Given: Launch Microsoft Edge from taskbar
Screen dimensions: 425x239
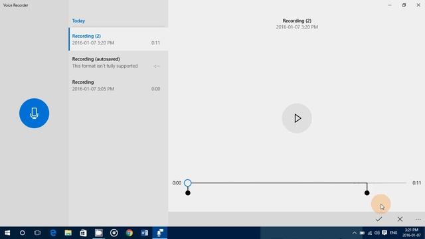Looking at the screenshot, I should pos(53,233).
